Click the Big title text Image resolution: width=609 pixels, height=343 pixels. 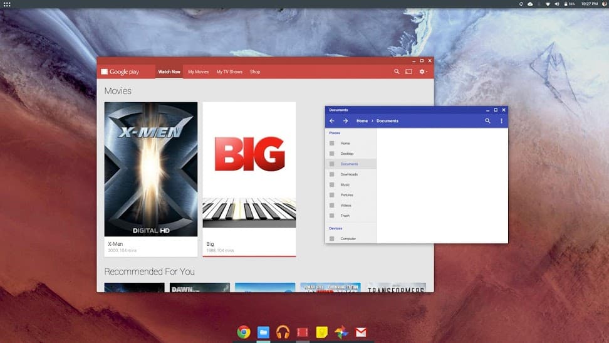[210, 244]
